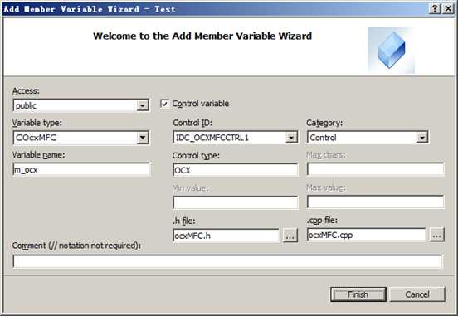Click the Welcome wizard heading text

coord(202,36)
